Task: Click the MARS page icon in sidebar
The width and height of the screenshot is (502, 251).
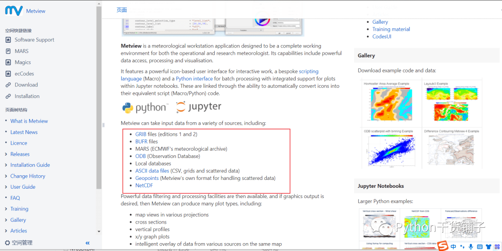Action: 8,51
